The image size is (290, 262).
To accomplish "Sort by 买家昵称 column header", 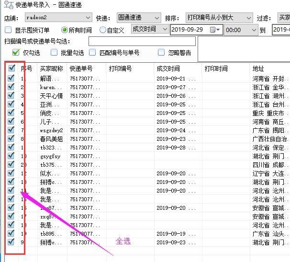I will click(x=52, y=68).
